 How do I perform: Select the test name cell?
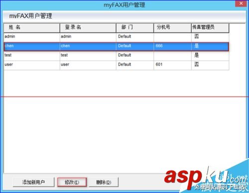(32, 56)
